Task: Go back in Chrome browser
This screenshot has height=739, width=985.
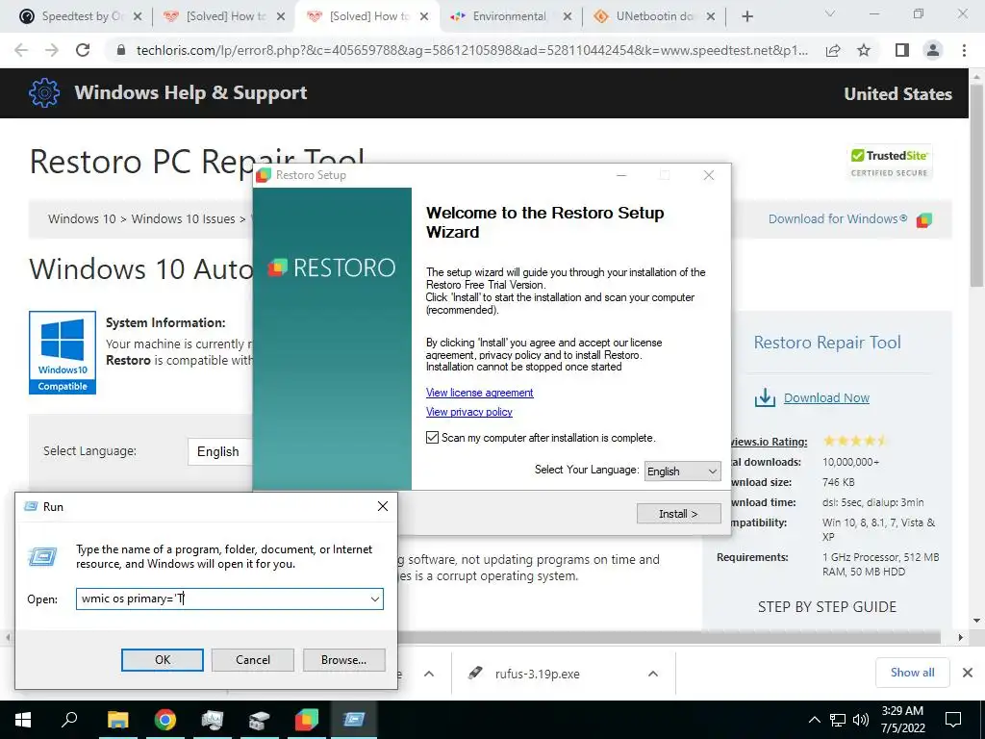Action: [21, 50]
